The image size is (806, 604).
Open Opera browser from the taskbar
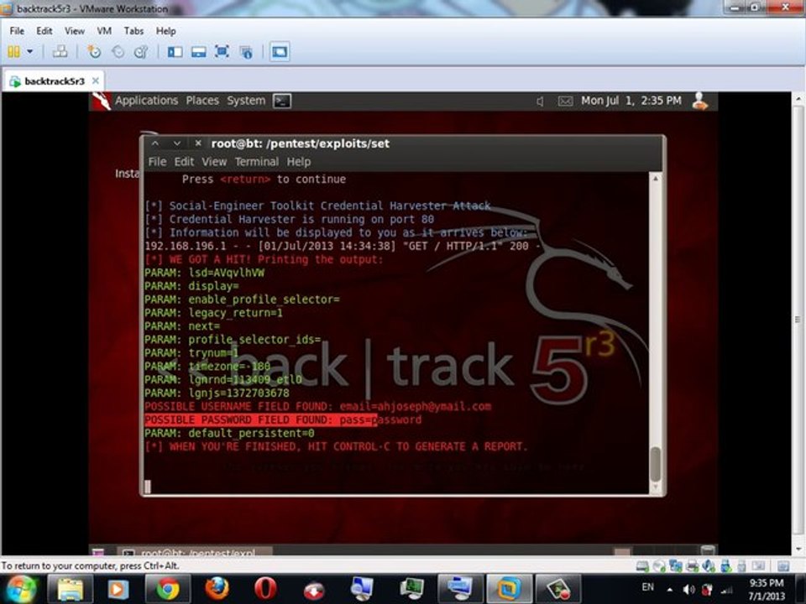pos(265,589)
